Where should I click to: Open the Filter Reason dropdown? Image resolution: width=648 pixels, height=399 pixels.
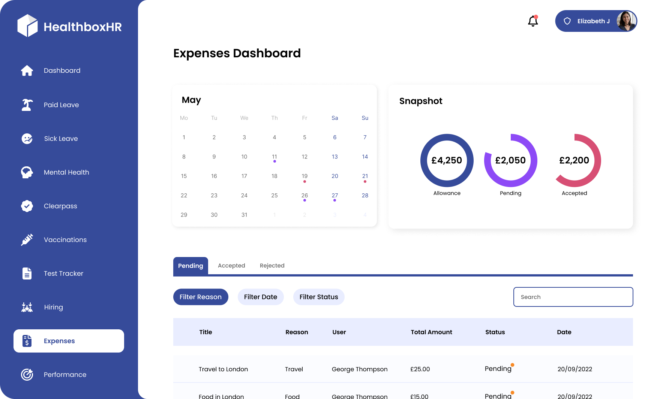201,297
